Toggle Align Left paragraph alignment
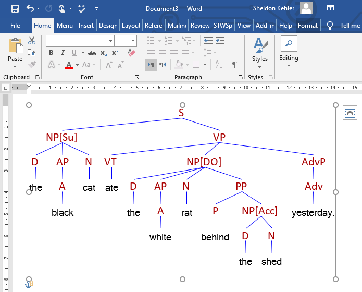 pyautogui.click(x=151, y=53)
